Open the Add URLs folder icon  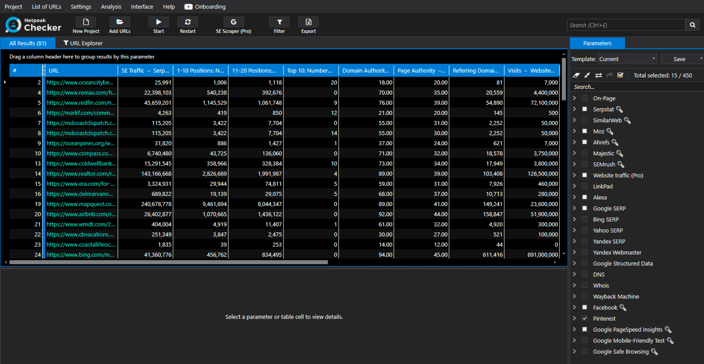pyautogui.click(x=119, y=22)
